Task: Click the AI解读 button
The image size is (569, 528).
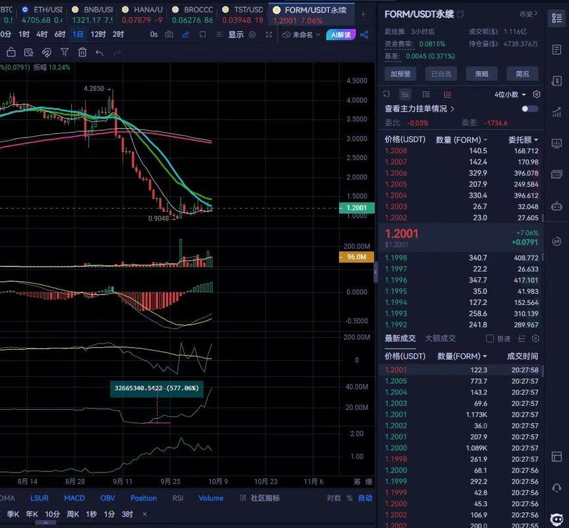Action: coord(340,34)
